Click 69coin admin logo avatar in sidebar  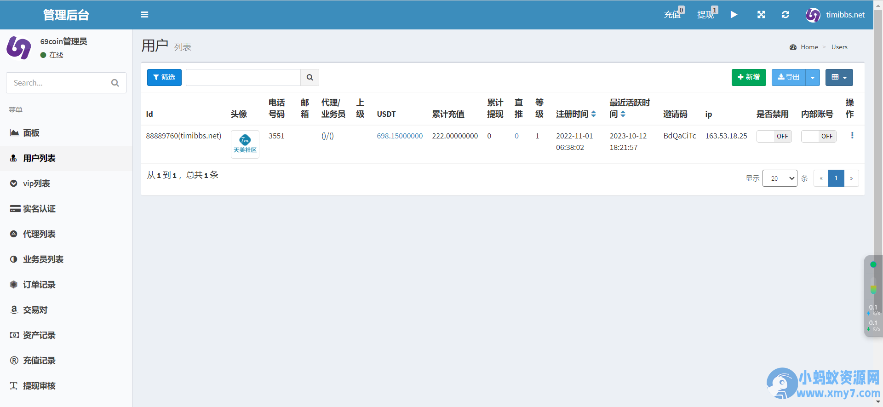point(19,48)
